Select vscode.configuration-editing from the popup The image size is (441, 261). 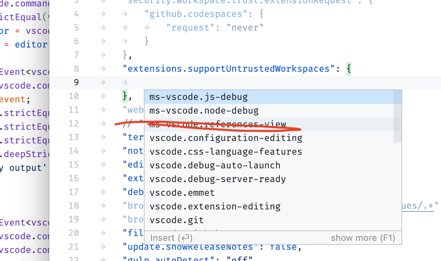tap(225, 138)
